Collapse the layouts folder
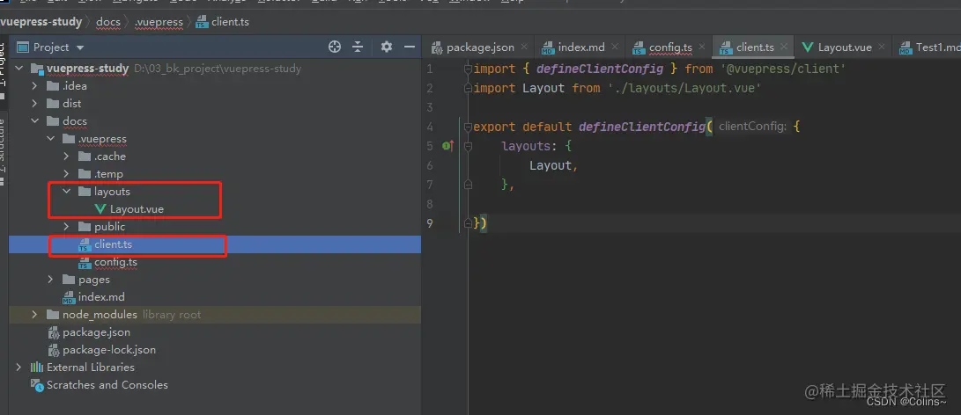 [x=66, y=192]
